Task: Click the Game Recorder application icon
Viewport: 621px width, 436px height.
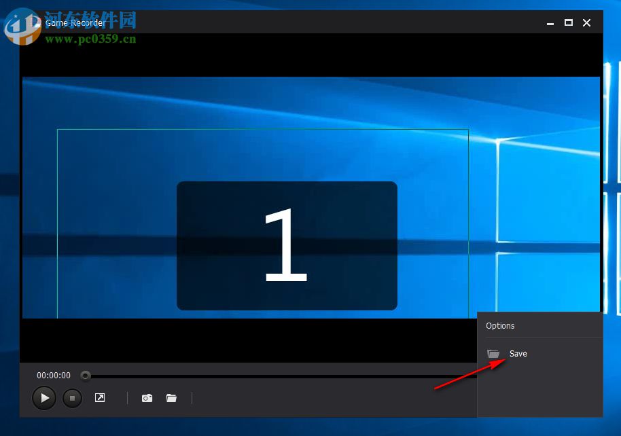Action: pos(39,22)
